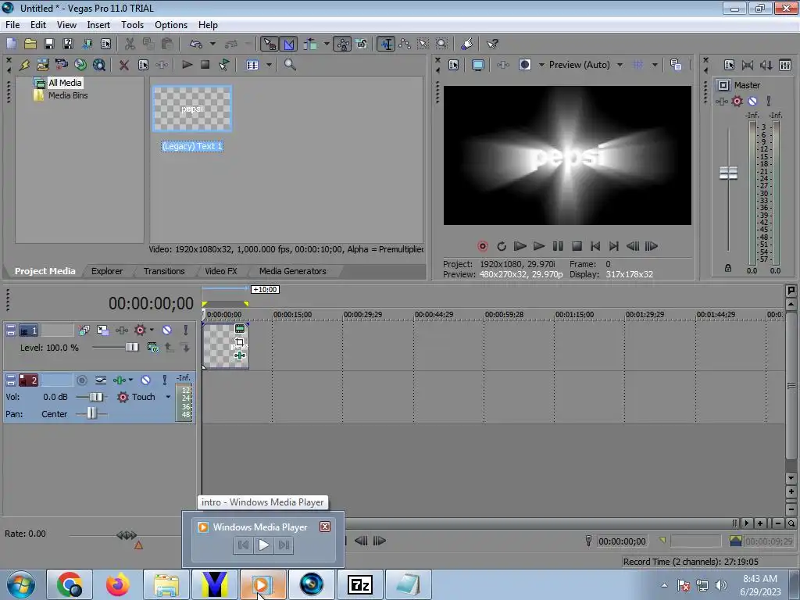Pause playback under the preview
This screenshot has width=800, height=600.
point(558,246)
